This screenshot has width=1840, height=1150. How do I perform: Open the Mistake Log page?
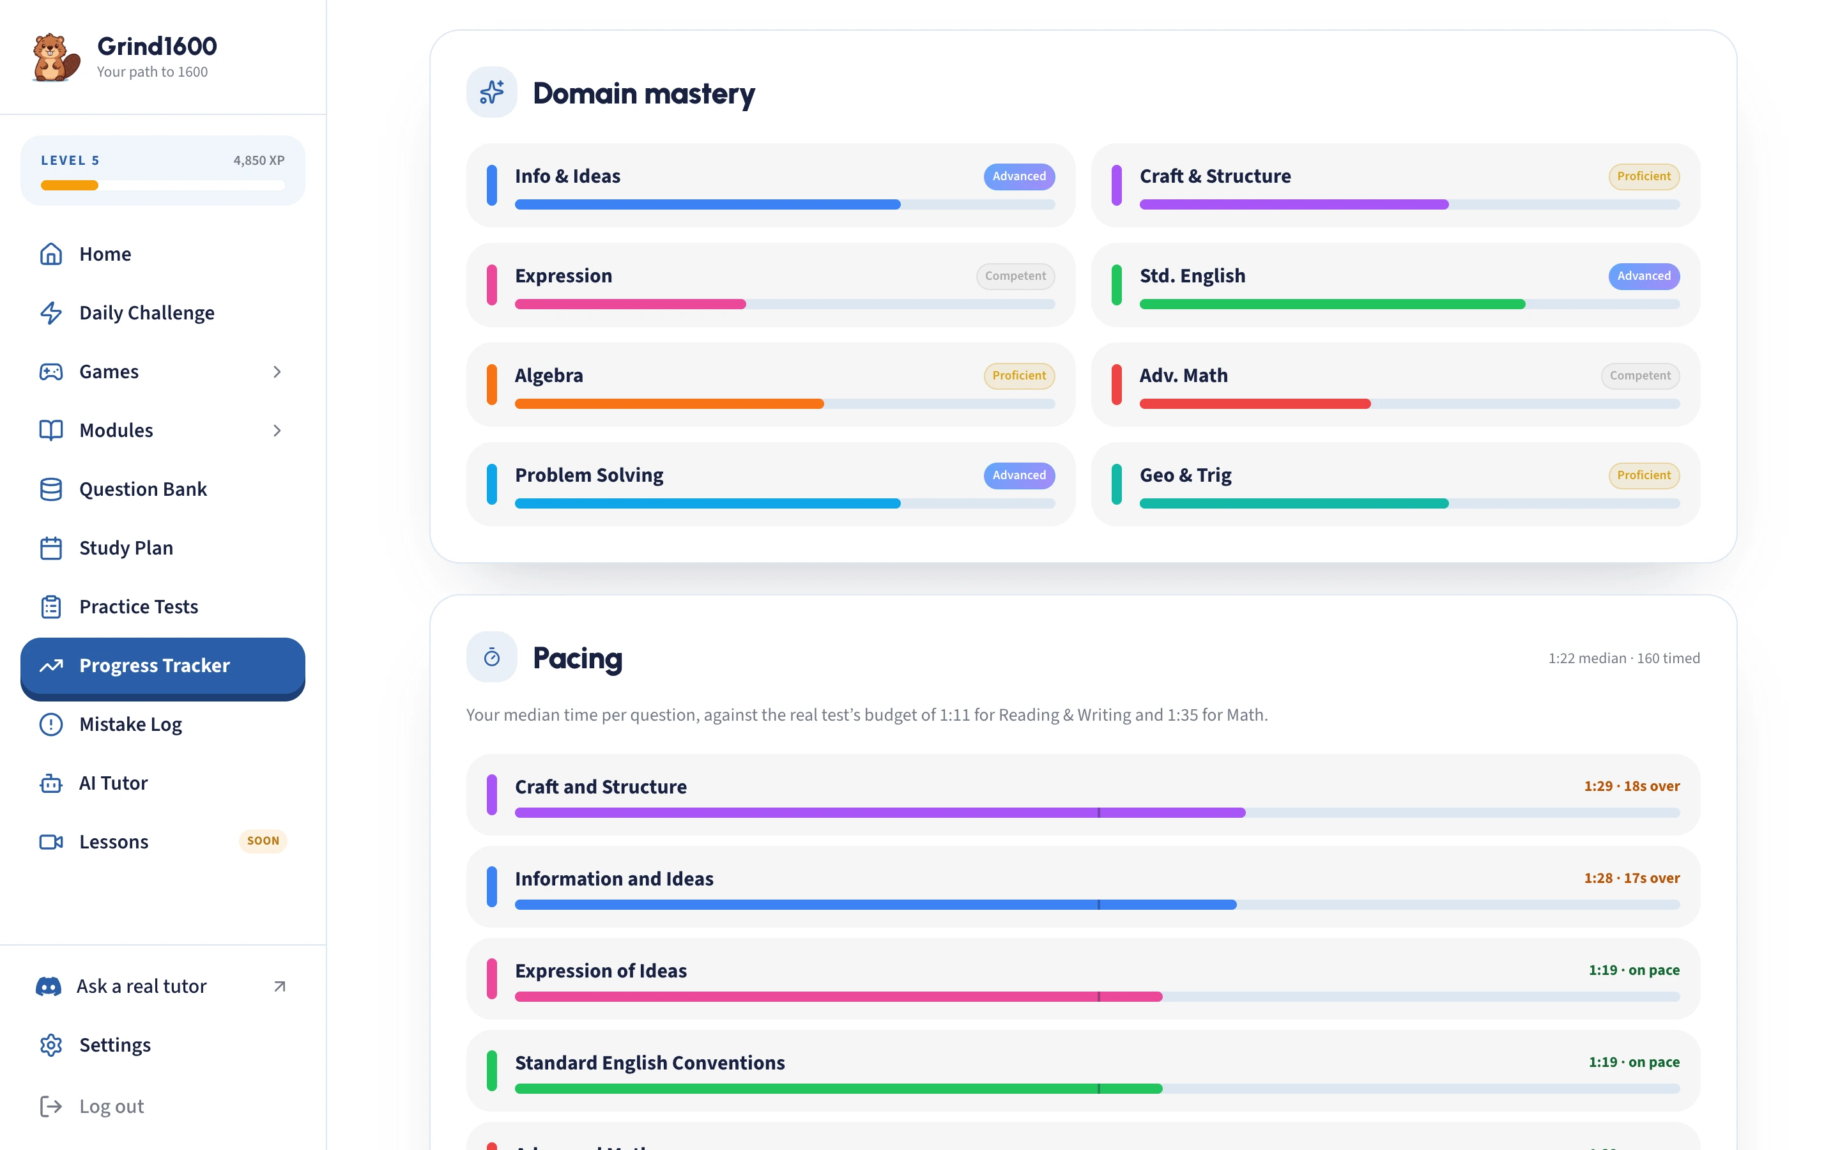pos(163,724)
